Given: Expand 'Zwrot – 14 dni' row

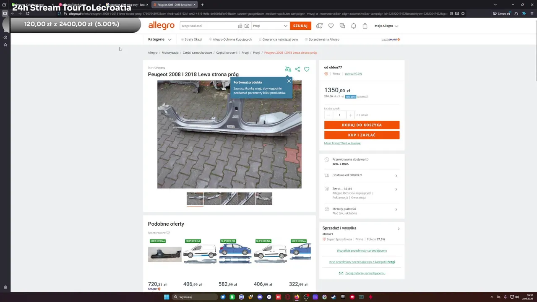Looking at the screenshot, I should pos(362,193).
